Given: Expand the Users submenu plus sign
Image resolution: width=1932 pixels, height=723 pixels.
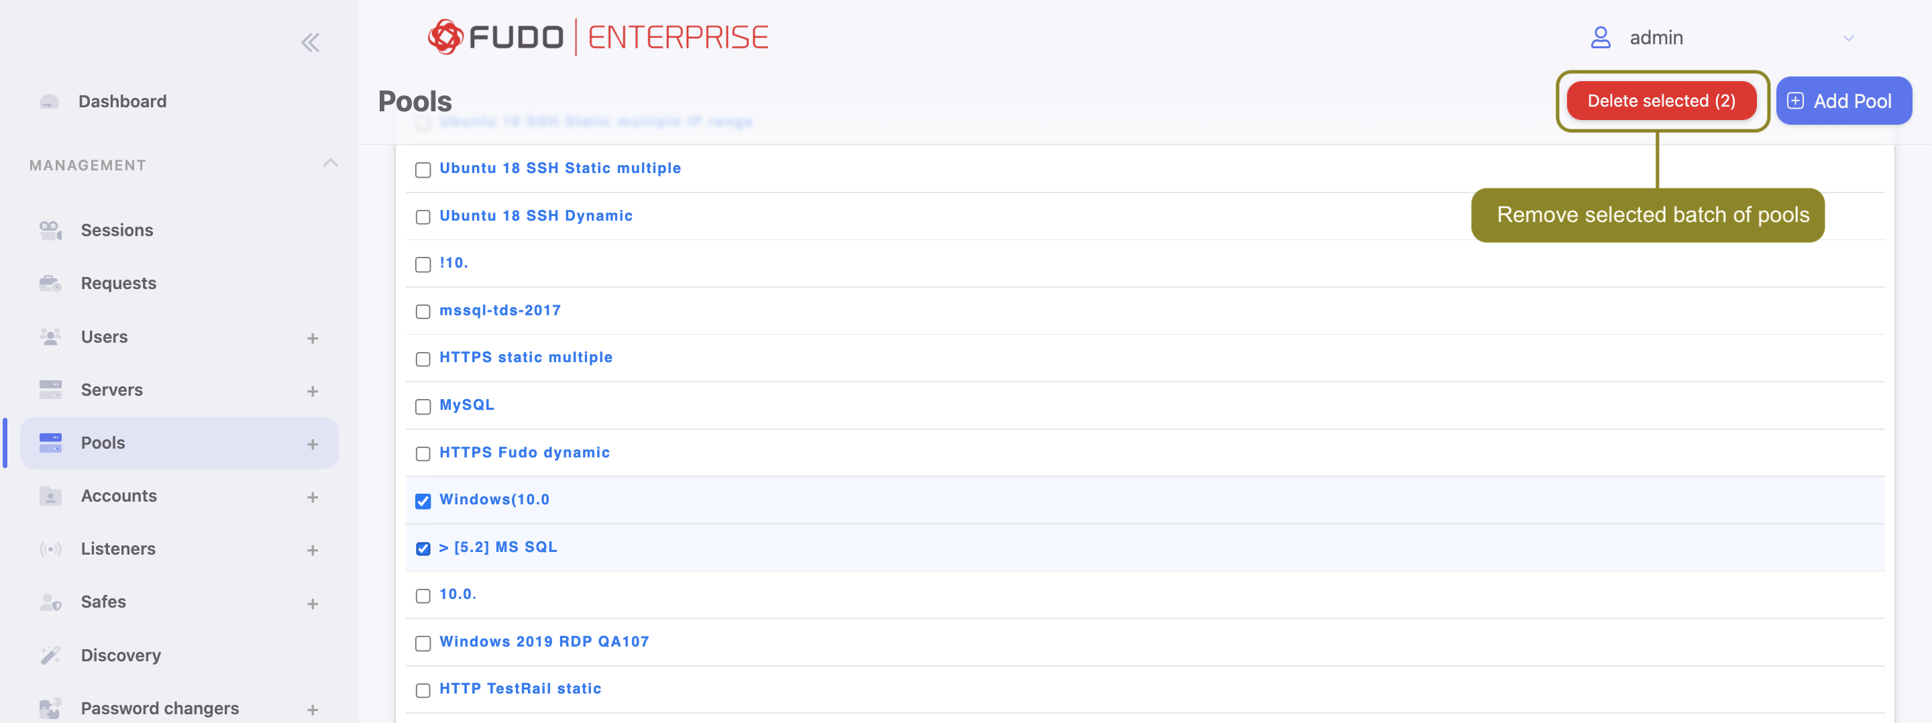Looking at the screenshot, I should (x=313, y=338).
